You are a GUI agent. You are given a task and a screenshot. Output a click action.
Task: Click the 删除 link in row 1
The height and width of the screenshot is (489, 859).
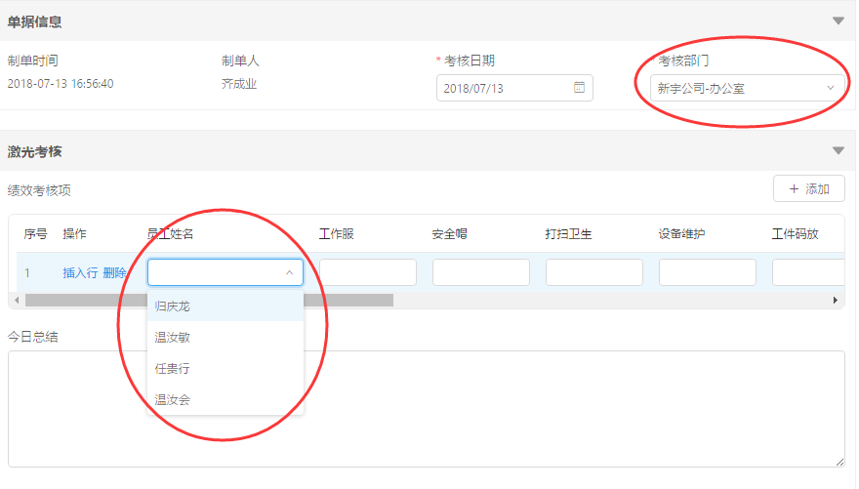(x=114, y=272)
